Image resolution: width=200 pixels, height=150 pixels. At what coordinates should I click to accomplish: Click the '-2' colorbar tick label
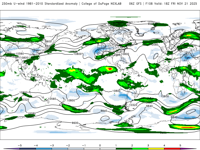tap(68, 145)
